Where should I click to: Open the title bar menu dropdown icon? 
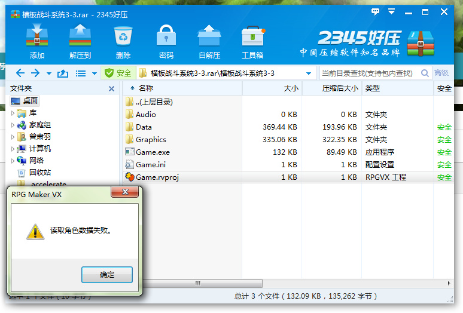click(x=392, y=12)
